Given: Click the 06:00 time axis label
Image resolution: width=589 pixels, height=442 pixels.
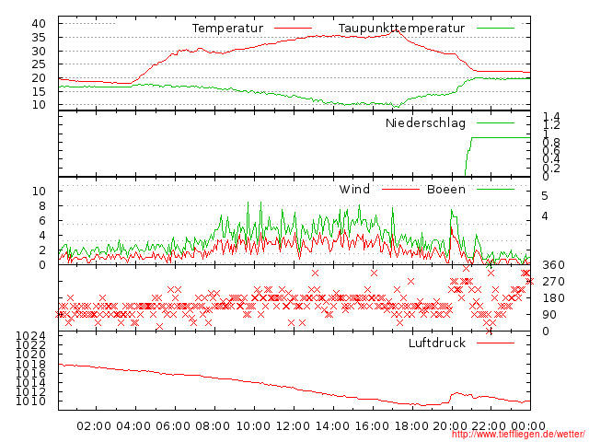Looking at the screenshot, I should (173, 426).
